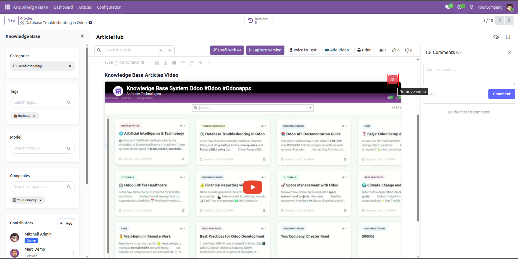Click the eye views counter
Image resolution: width=518 pixels, height=259 pixels.
coord(382,50)
